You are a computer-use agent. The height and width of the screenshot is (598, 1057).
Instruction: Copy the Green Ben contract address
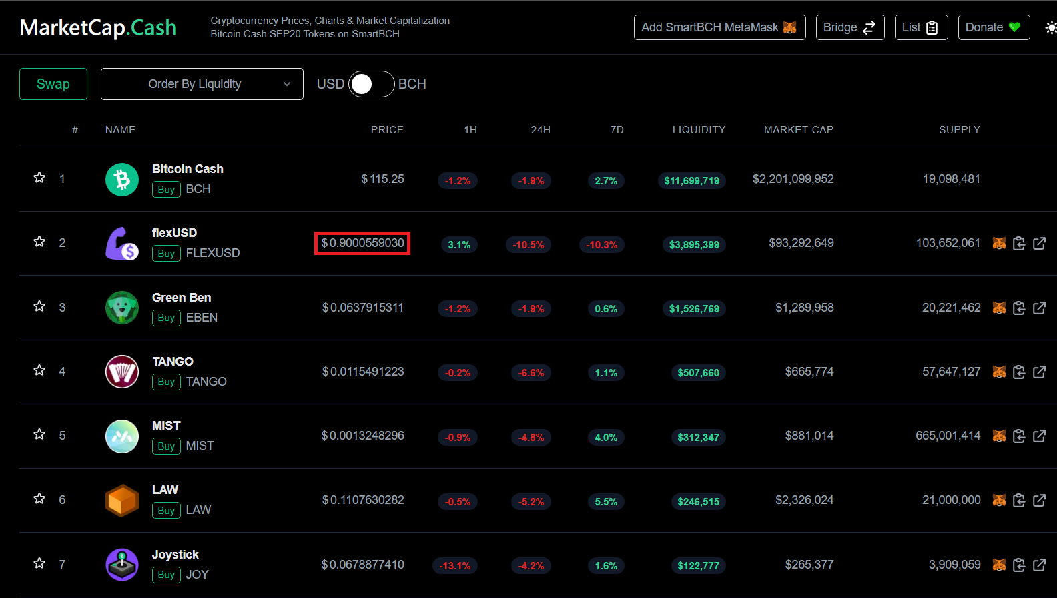click(1019, 308)
